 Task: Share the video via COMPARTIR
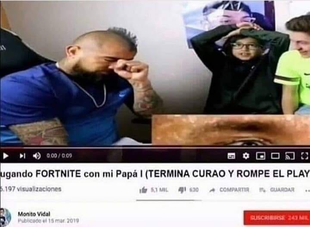229,190
